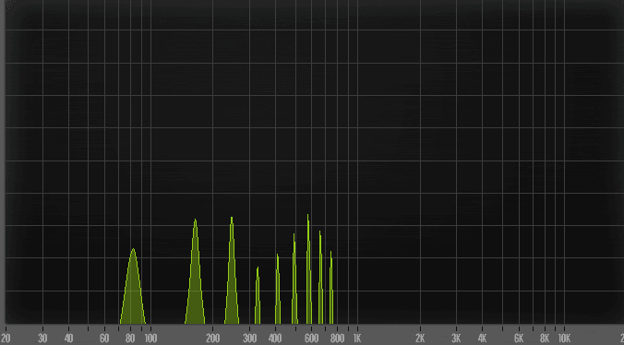Select the peak between 400 and 600 Hz

[294, 279]
